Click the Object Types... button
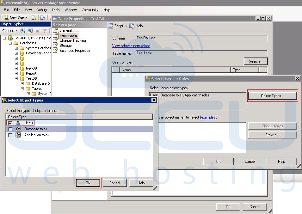 click(x=272, y=96)
